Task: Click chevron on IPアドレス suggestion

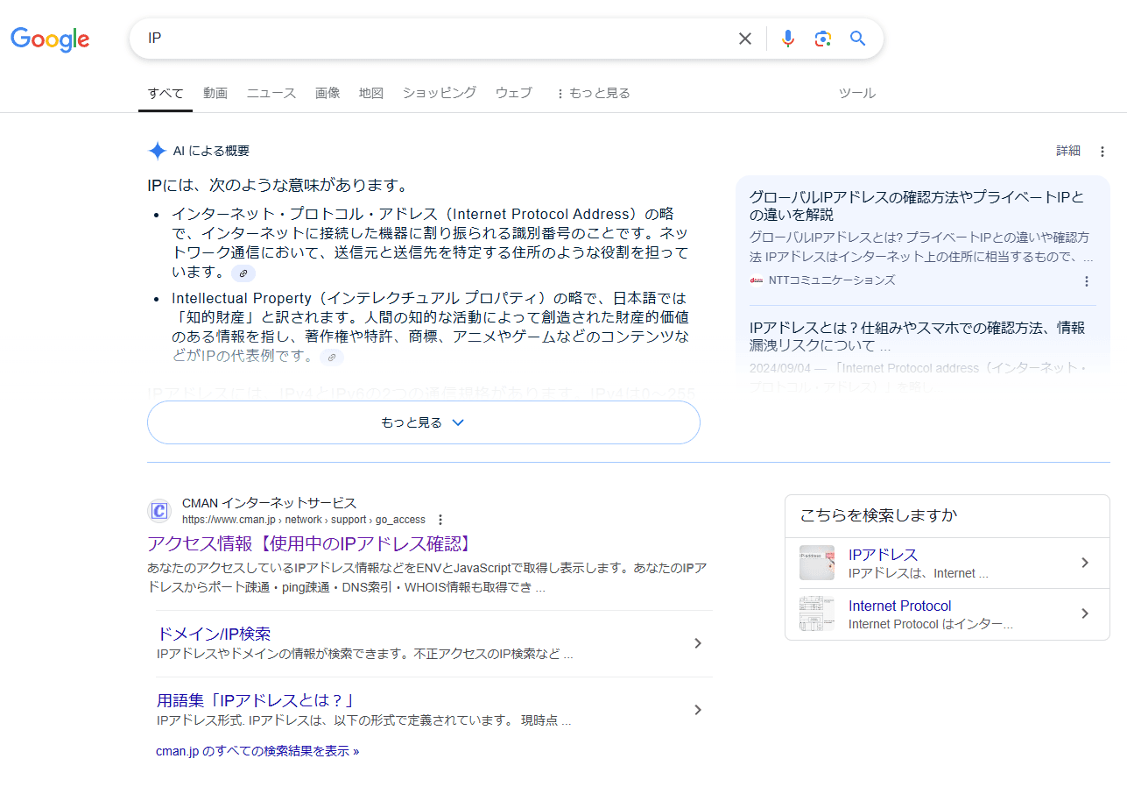Action: (x=1085, y=563)
